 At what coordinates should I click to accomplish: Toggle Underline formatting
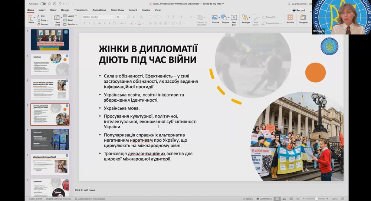point(94,23)
